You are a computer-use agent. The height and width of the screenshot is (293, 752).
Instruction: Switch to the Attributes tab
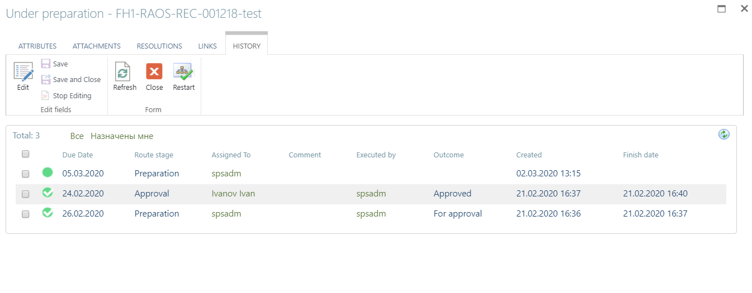tap(37, 46)
